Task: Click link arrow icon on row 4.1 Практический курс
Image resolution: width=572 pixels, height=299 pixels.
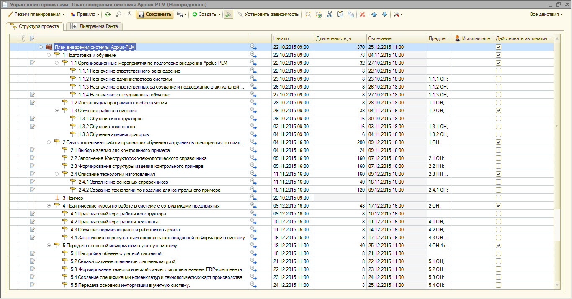Action: coord(253,214)
